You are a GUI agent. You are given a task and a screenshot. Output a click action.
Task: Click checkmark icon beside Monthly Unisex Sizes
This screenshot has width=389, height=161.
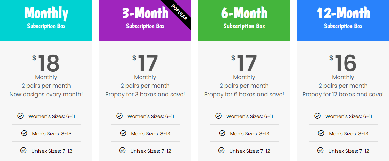(x=23, y=151)
